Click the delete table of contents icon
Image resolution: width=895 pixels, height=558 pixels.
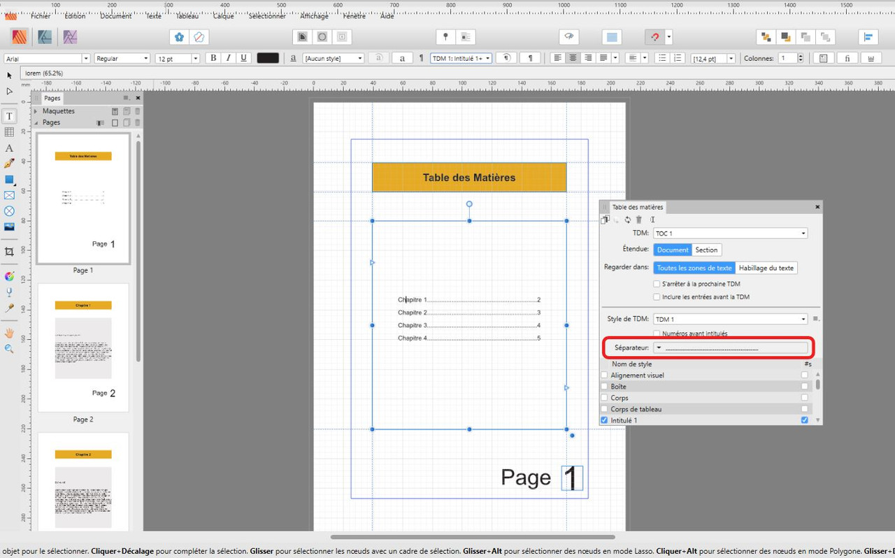pyautogui.click(x=638, y=220)
